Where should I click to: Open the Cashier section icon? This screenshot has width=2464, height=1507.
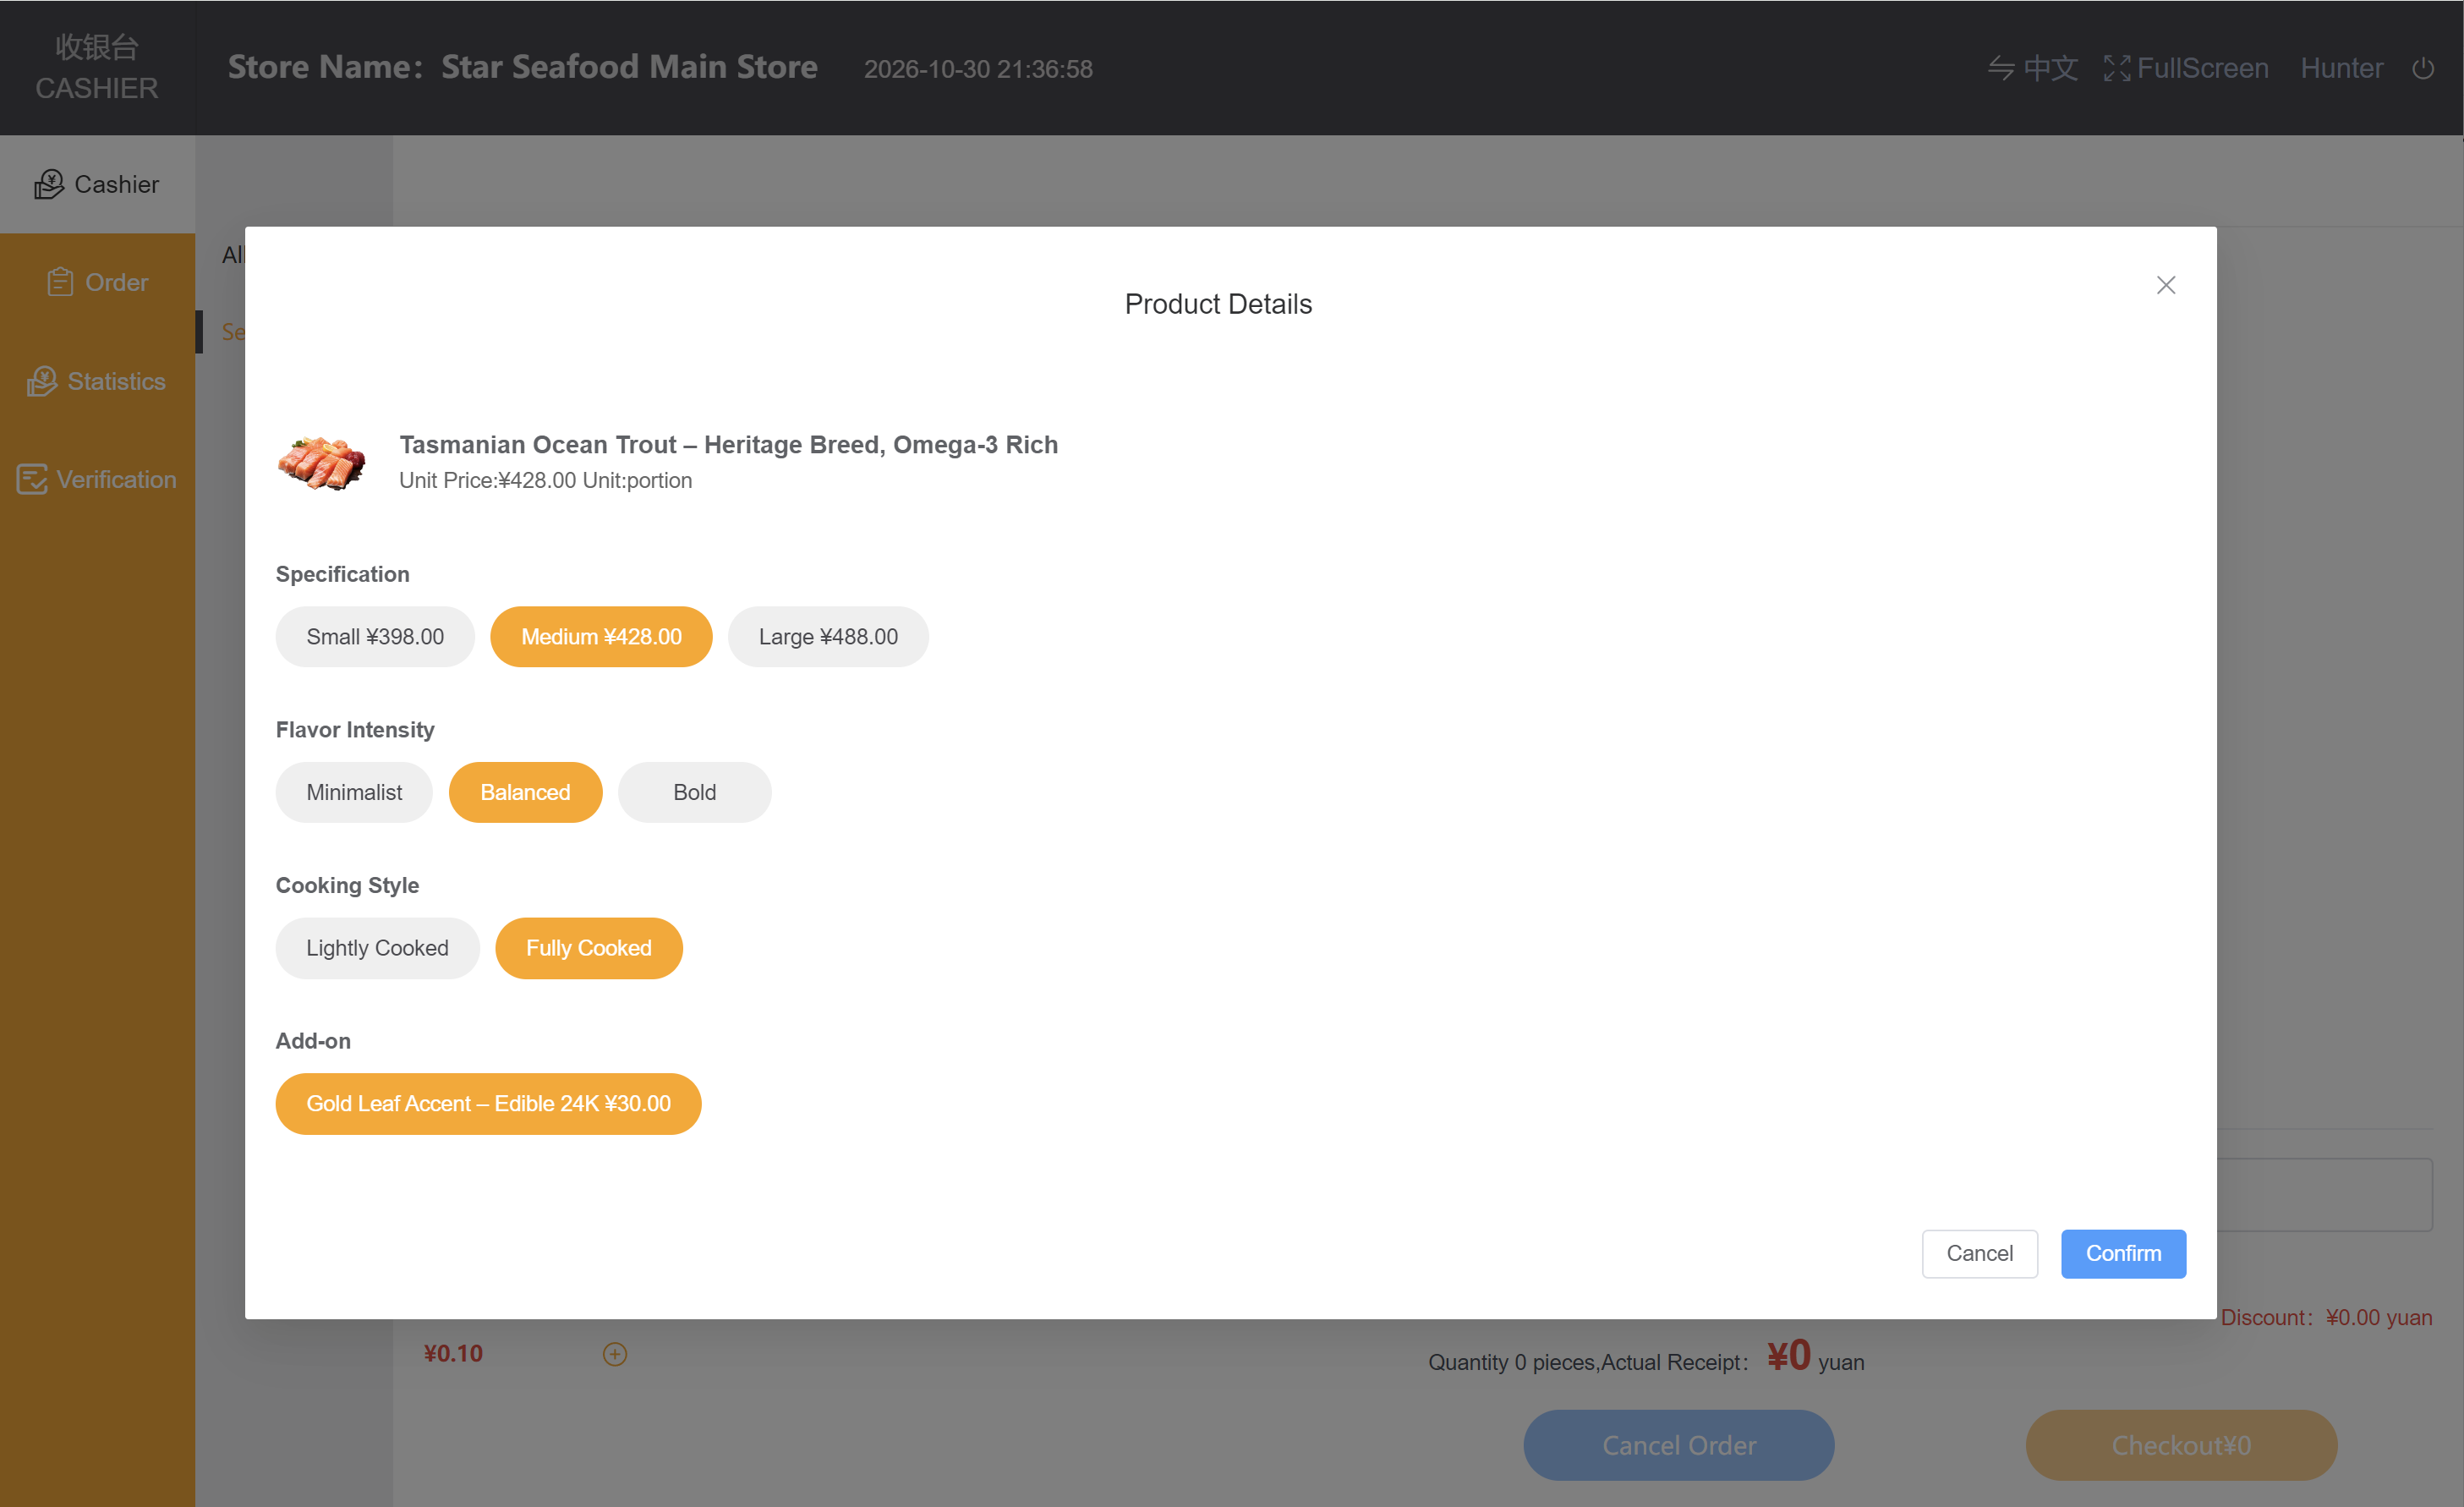point(48,184)
